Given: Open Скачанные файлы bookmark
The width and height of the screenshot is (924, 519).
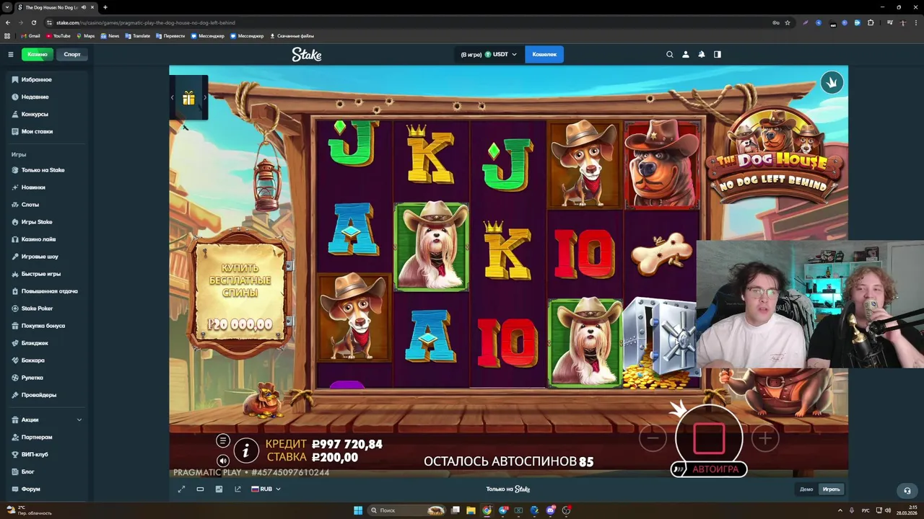Looking at the screenshot, I should pyautogui.click(x=292, y=36).
